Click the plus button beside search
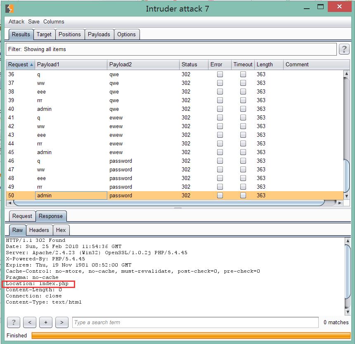355x344 pixels. coord(46,322)
